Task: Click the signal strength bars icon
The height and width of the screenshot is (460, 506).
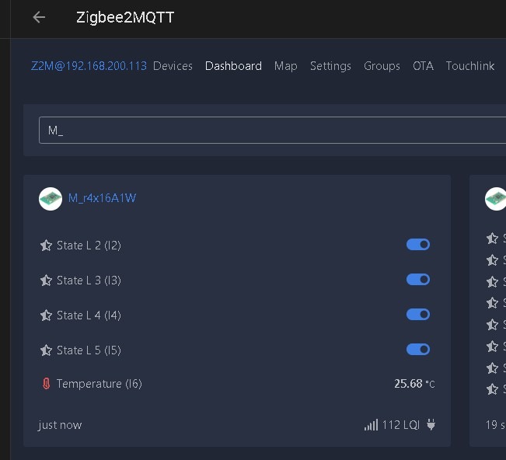Action: [x=371, y=425]
